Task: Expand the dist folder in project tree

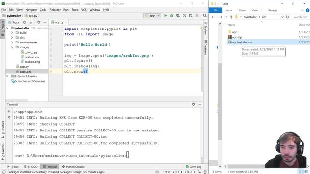Action: coord(12,38)
